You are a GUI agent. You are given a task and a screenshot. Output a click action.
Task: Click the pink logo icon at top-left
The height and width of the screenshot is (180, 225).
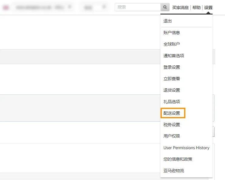click(6, 7)
